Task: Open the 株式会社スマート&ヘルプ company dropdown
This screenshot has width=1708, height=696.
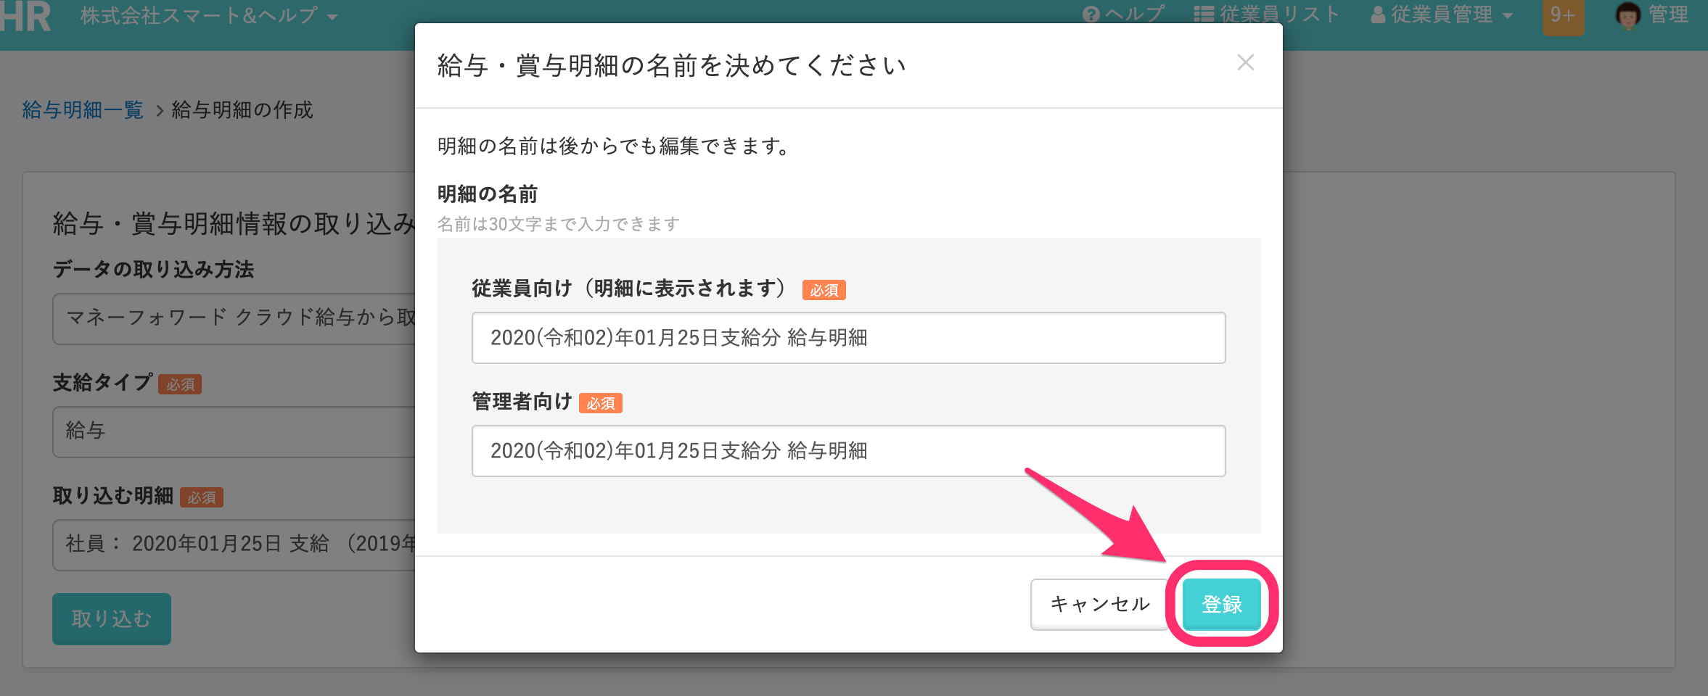Action: [x=209, y=16]
